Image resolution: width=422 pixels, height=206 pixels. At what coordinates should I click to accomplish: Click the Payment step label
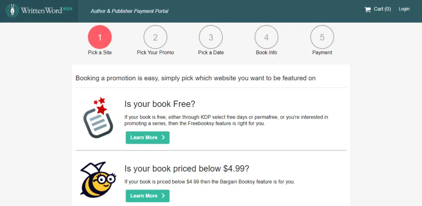pyautogui.click(x=322, y=52)
